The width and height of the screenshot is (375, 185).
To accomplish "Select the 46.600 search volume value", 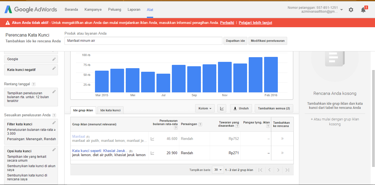I will 172,139.
